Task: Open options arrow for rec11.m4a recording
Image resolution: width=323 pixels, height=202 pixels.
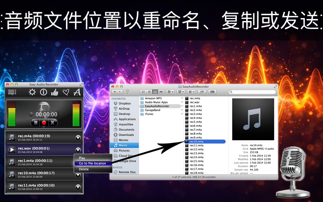Action: (x=78, y=187)
